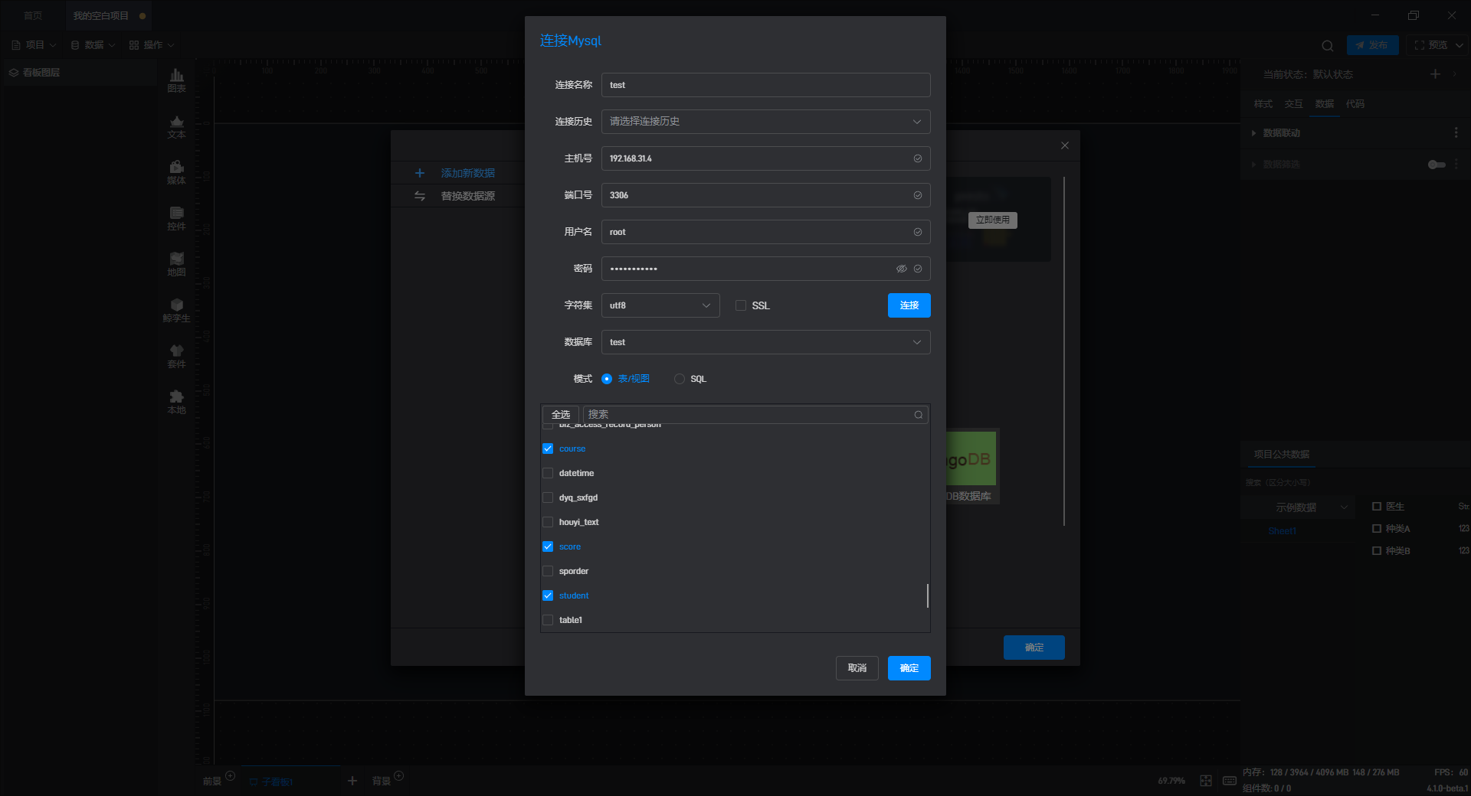The image size is (1471, 796).
Task: Click the 全选 select-all button
Action: (561, 415)
